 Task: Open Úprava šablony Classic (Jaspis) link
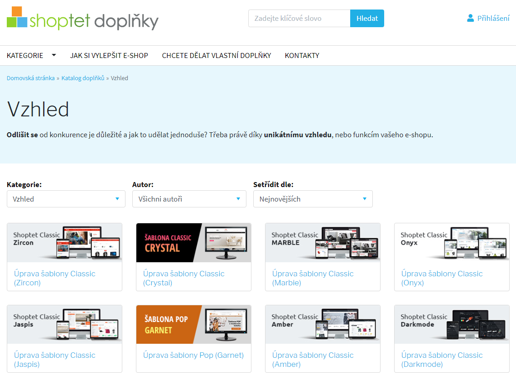click(x=55, y=360)
